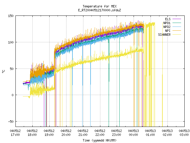The height and width of the screenshot is (143, 190).
Task: Click the x-axis label 040512 21:00
Action: point(83,133)
